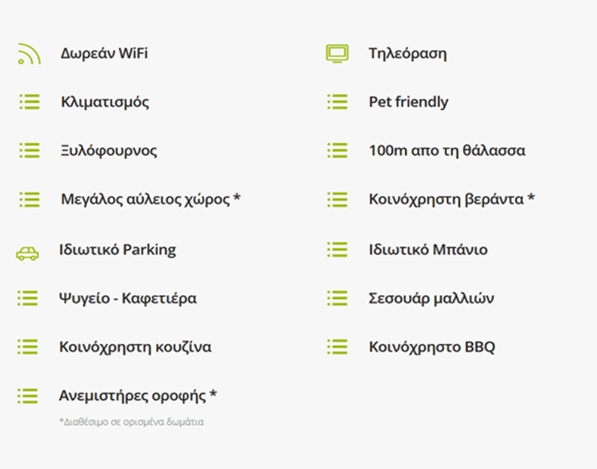597x469 pixels.
Task: Click the list icon beside Ψυγείο - Καφετιέρα
Action: click(27, 298)
